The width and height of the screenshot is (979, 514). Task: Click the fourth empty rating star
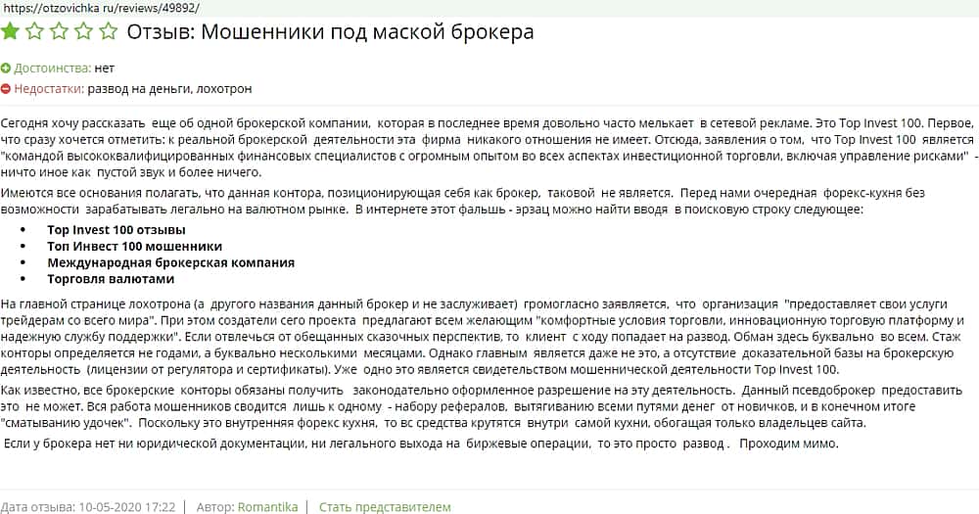tap(84, 32)
